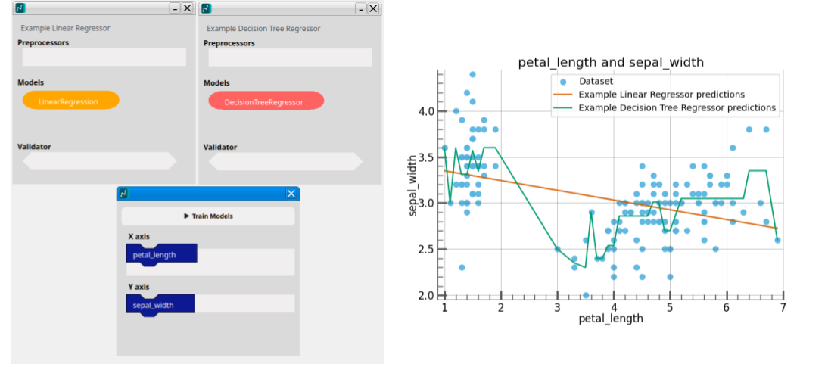
Task: Pick the sepal_width block on Y axis
Action: [160, 305]
